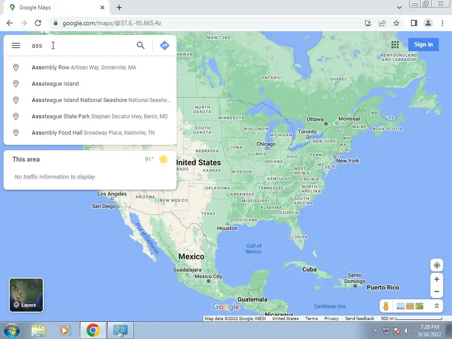Open the Street View image thumbnails strip
This screenshot has width=452, height=339.
410,306
